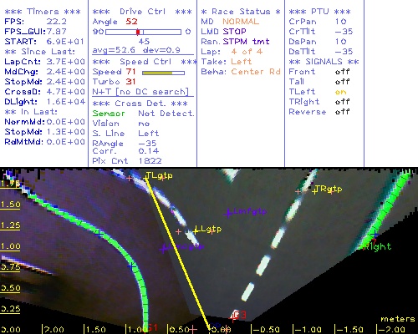
Task: Select the red G1 marker
Action: click(x=152, y=327)
